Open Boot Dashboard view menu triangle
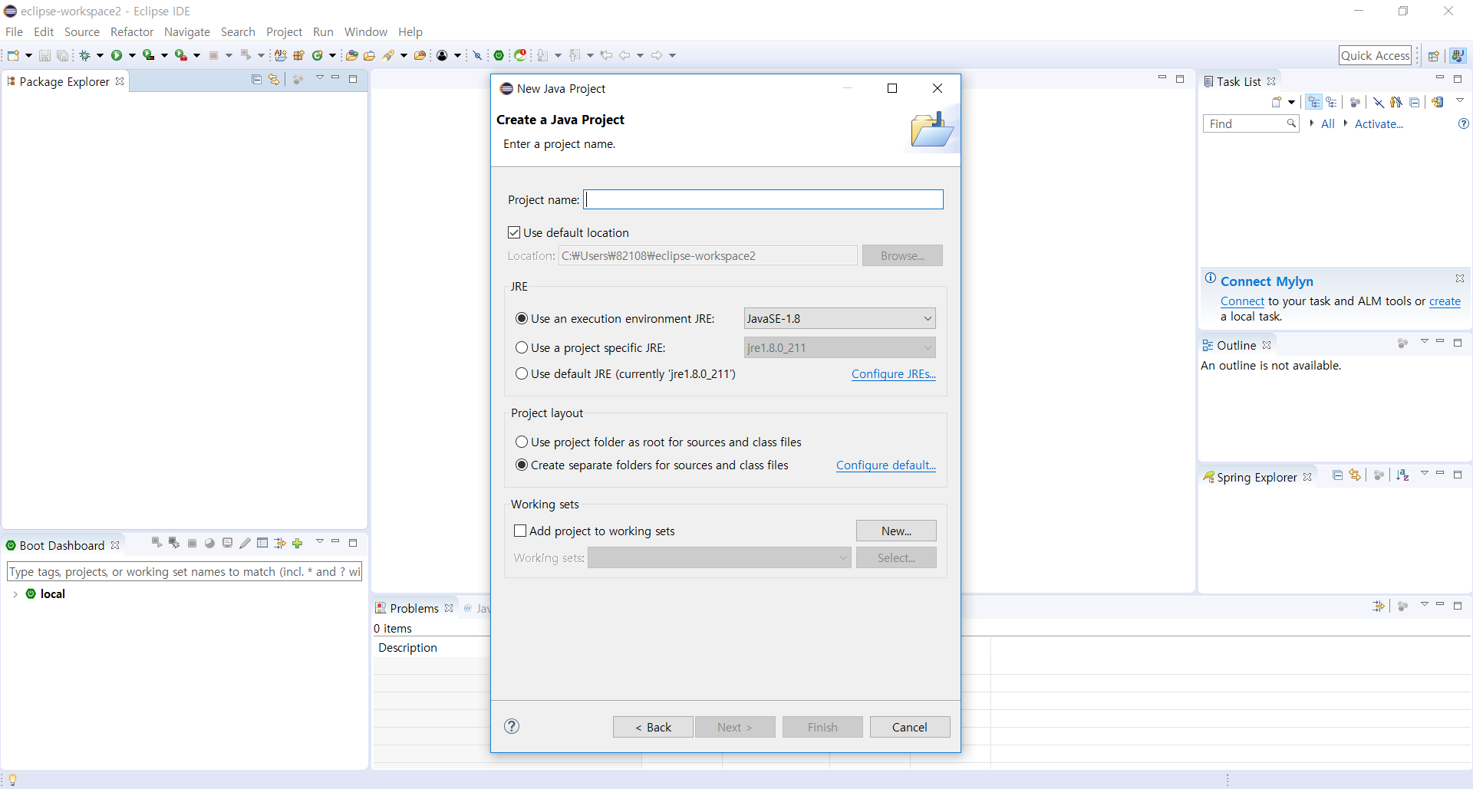 [320, 541]
